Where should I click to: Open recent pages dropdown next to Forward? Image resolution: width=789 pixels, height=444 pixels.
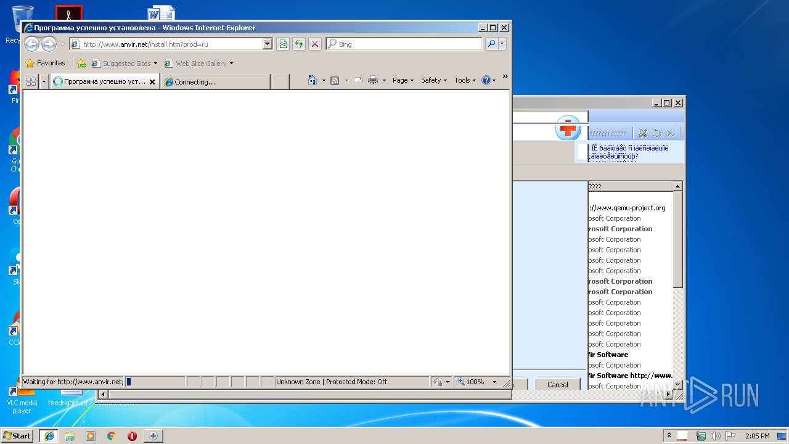tap(62, 44)
